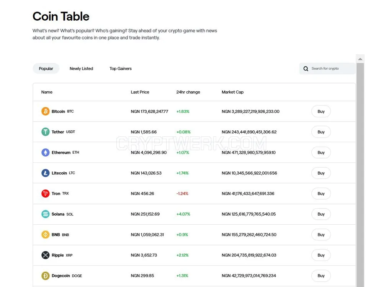The height and width of the screenshot is (287, 383).
Task: Click the Ethereum ETH name text
Action: coord(65,152)
